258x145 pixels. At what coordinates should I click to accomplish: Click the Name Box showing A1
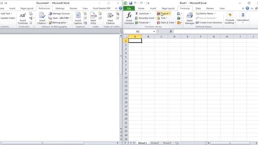(138, 31)
